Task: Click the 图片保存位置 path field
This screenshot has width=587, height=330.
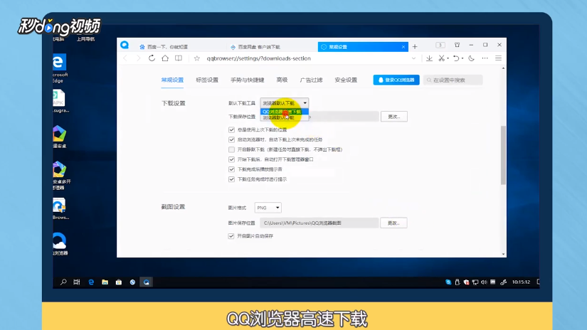Action: pos(319,223)
